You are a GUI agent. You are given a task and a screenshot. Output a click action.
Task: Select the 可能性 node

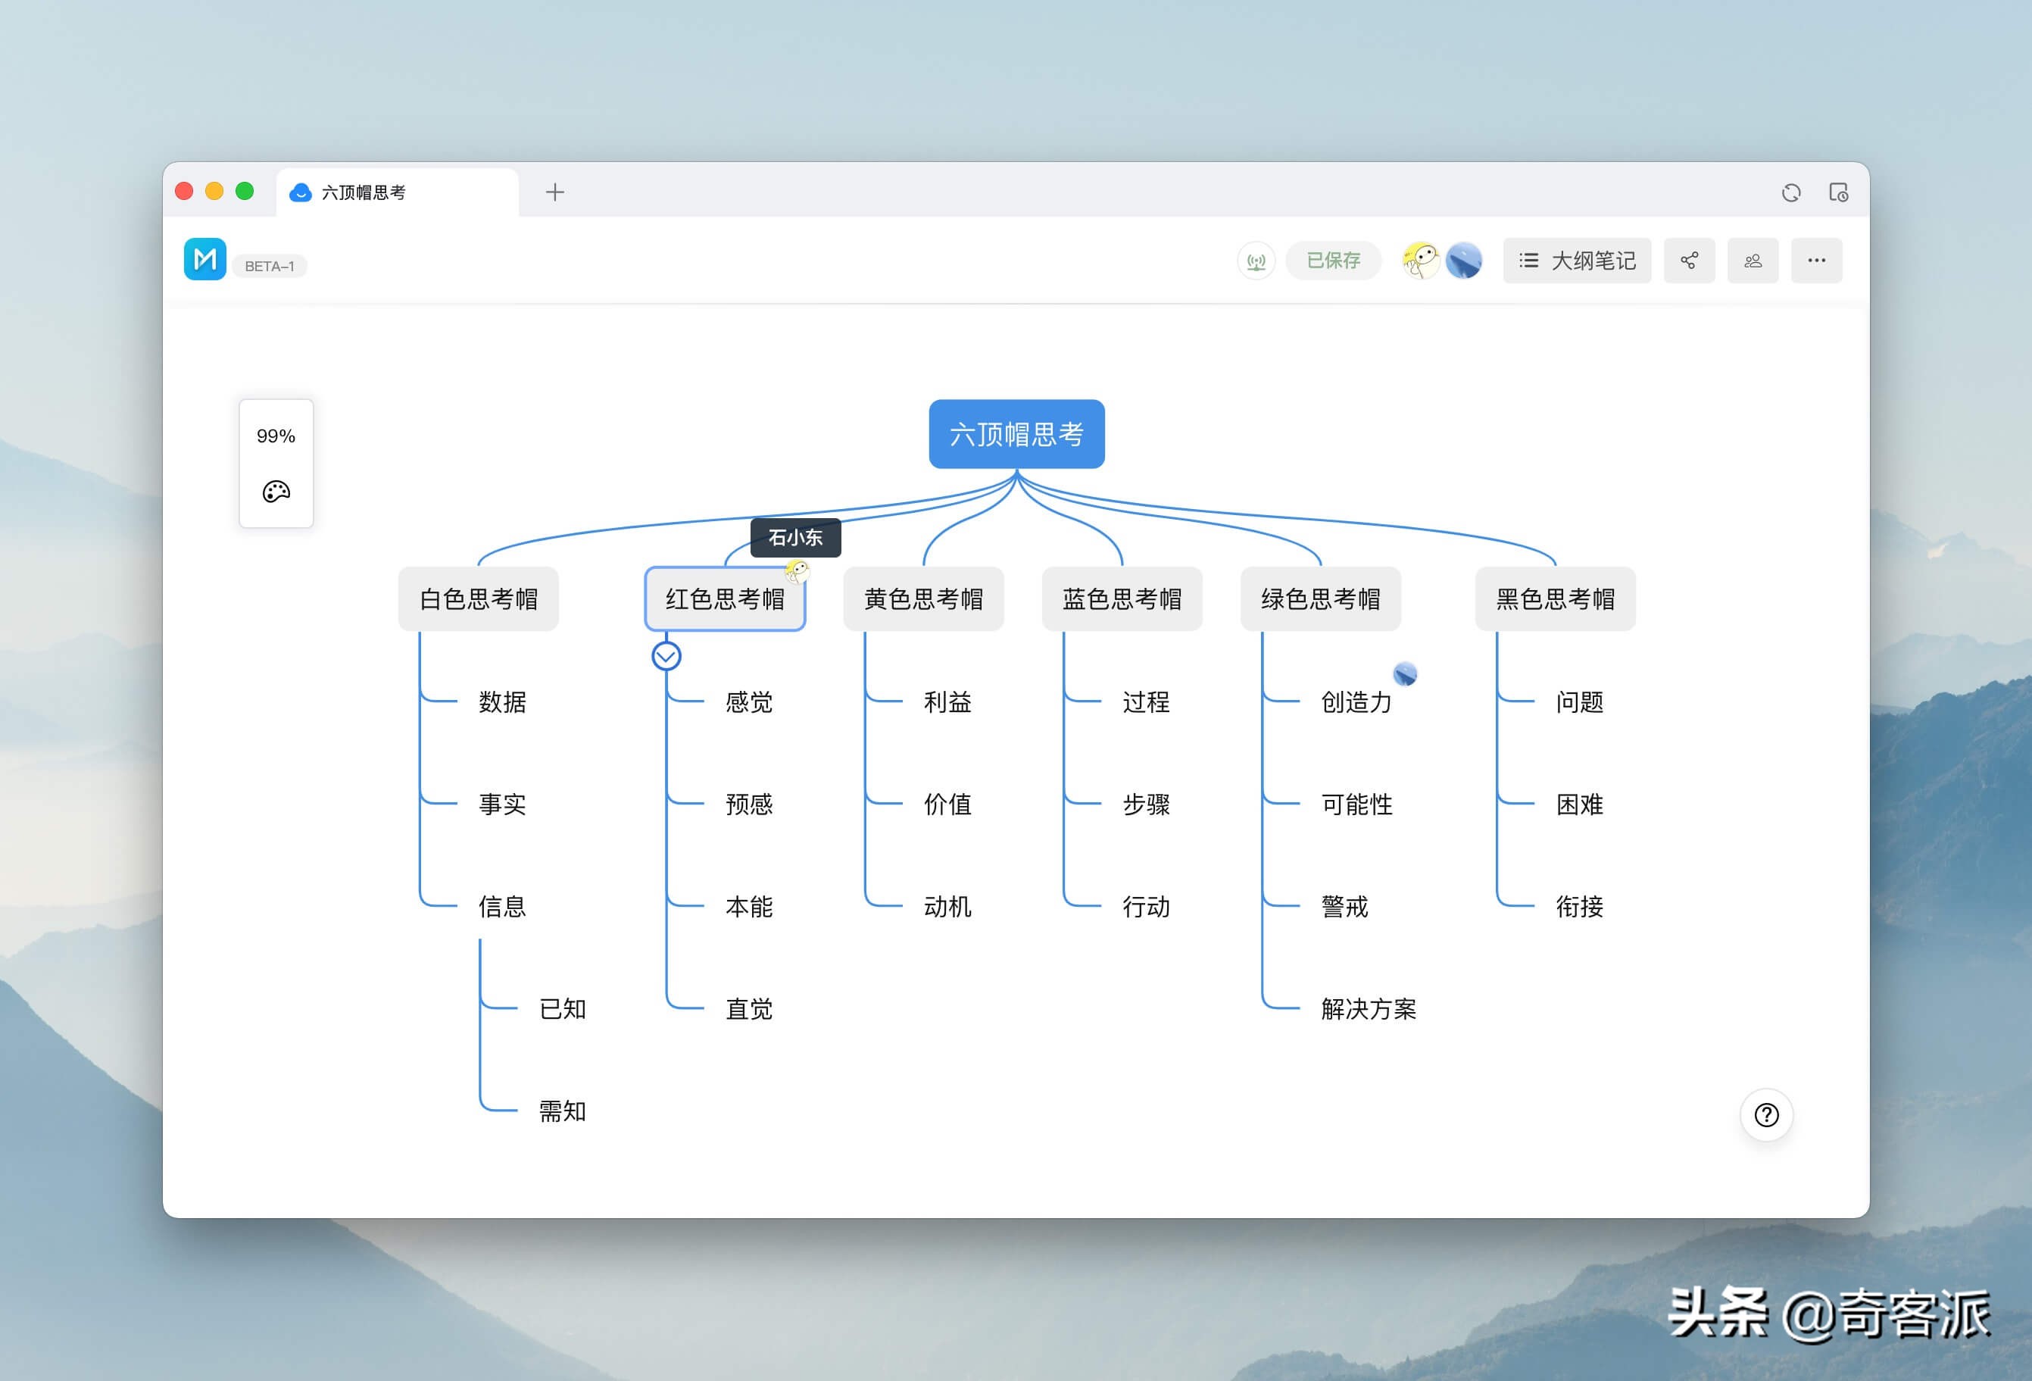click(1356, 805)
